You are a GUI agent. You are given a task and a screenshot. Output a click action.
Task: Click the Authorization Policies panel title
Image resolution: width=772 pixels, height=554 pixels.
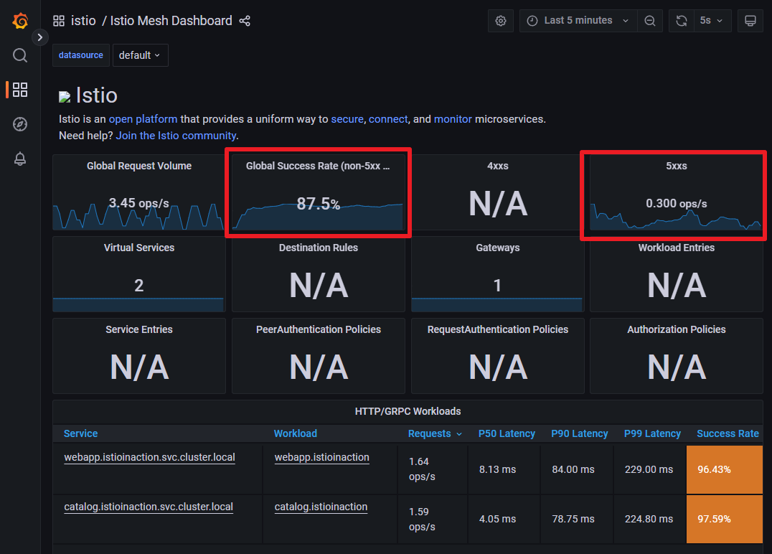point(677,329)
